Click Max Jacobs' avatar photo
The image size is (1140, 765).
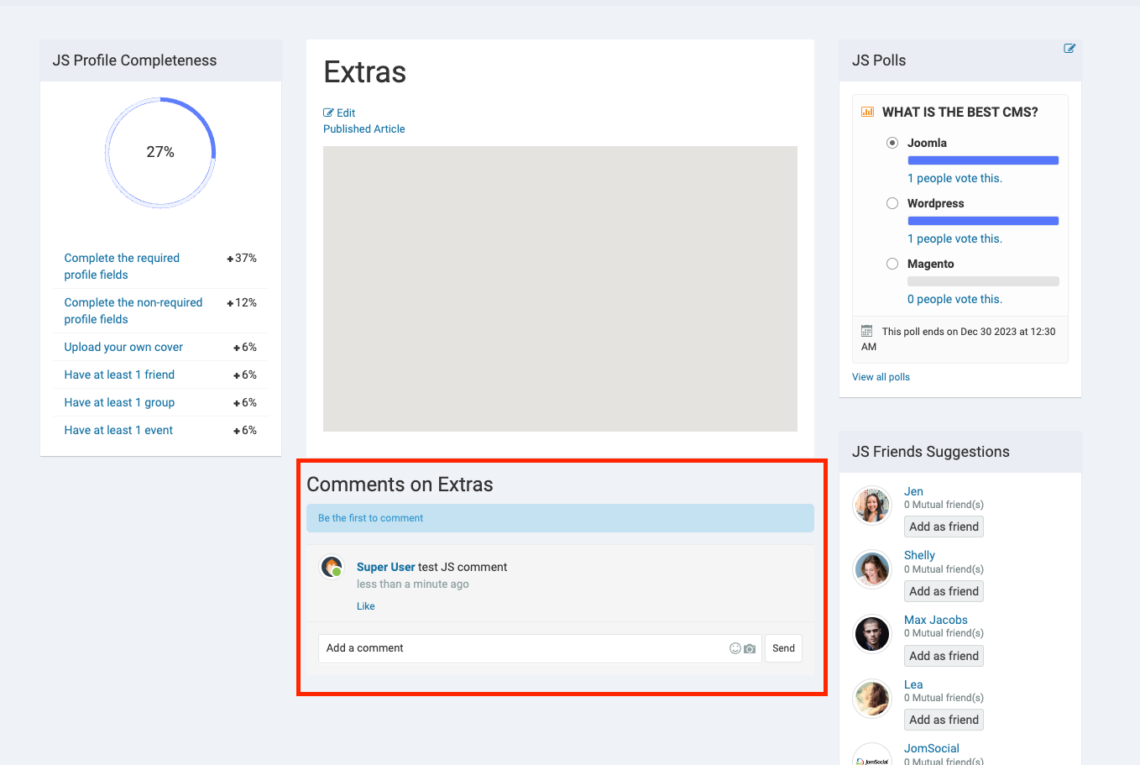pyautogui.click(x=872, y=634)
